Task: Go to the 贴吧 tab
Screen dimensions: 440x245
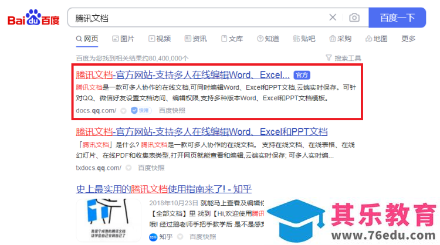Action: click(304, 39)
